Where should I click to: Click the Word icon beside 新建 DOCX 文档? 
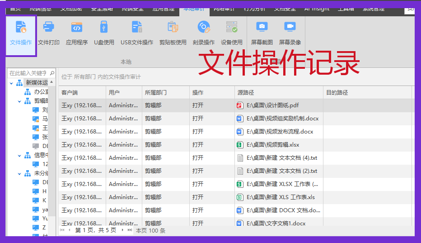click(x=240, y=210)
